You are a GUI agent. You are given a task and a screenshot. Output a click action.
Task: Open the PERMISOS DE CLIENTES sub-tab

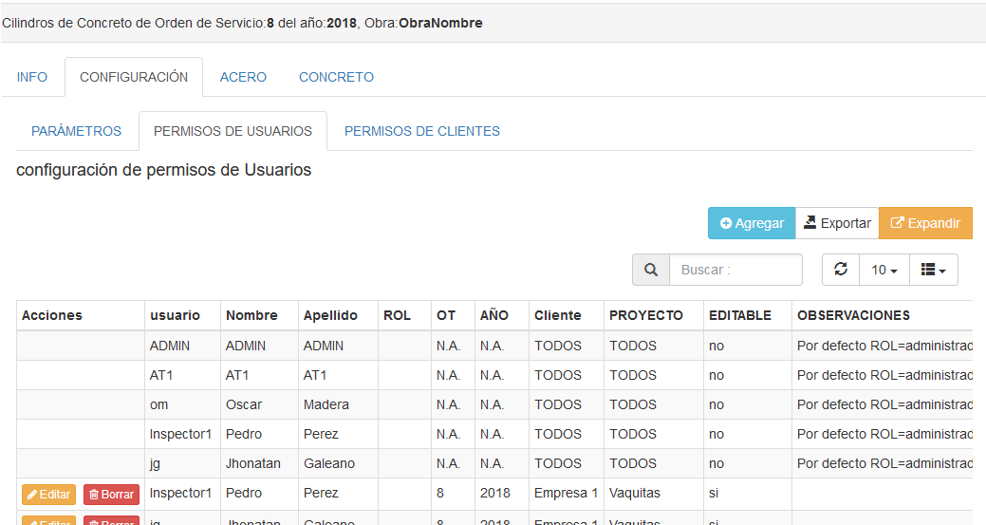point(421,131)
